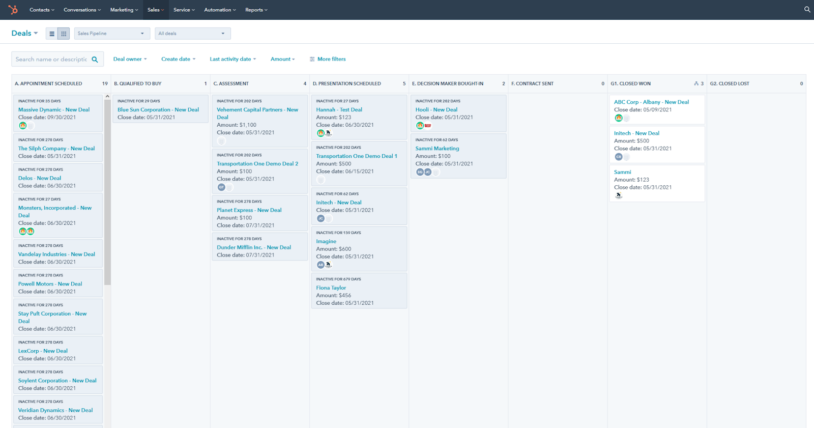Open the Dunder Mifflin Inc. - New Deal record
This screenshot has height=428, width=814.
(254, 248)
